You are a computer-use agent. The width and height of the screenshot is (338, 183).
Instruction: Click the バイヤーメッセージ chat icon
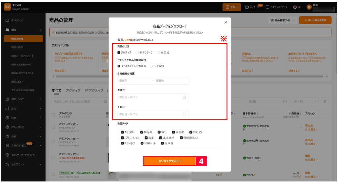267,7
